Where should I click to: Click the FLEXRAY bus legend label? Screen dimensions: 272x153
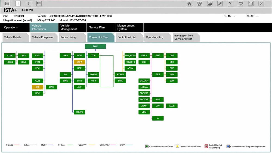(x=82, y=145)
